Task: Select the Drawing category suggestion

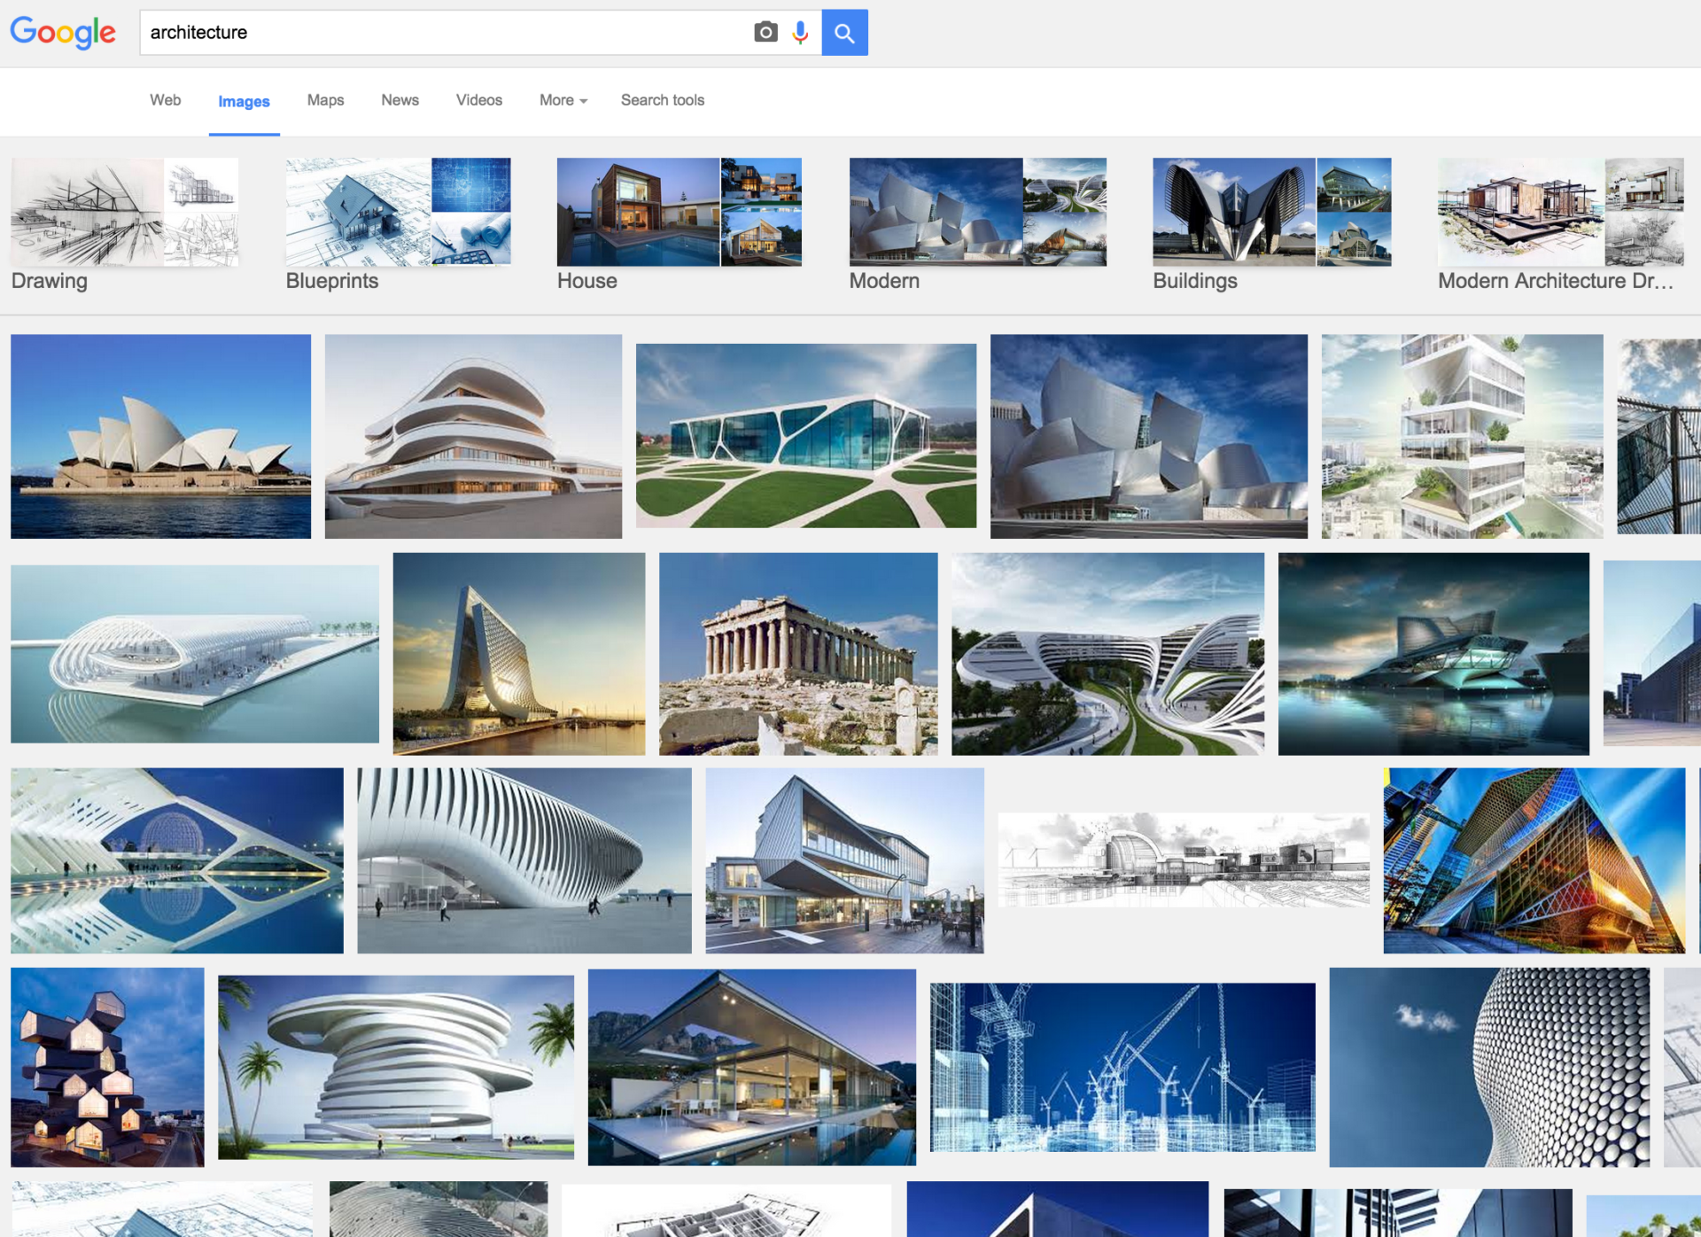Action: [x=124, y=213]
